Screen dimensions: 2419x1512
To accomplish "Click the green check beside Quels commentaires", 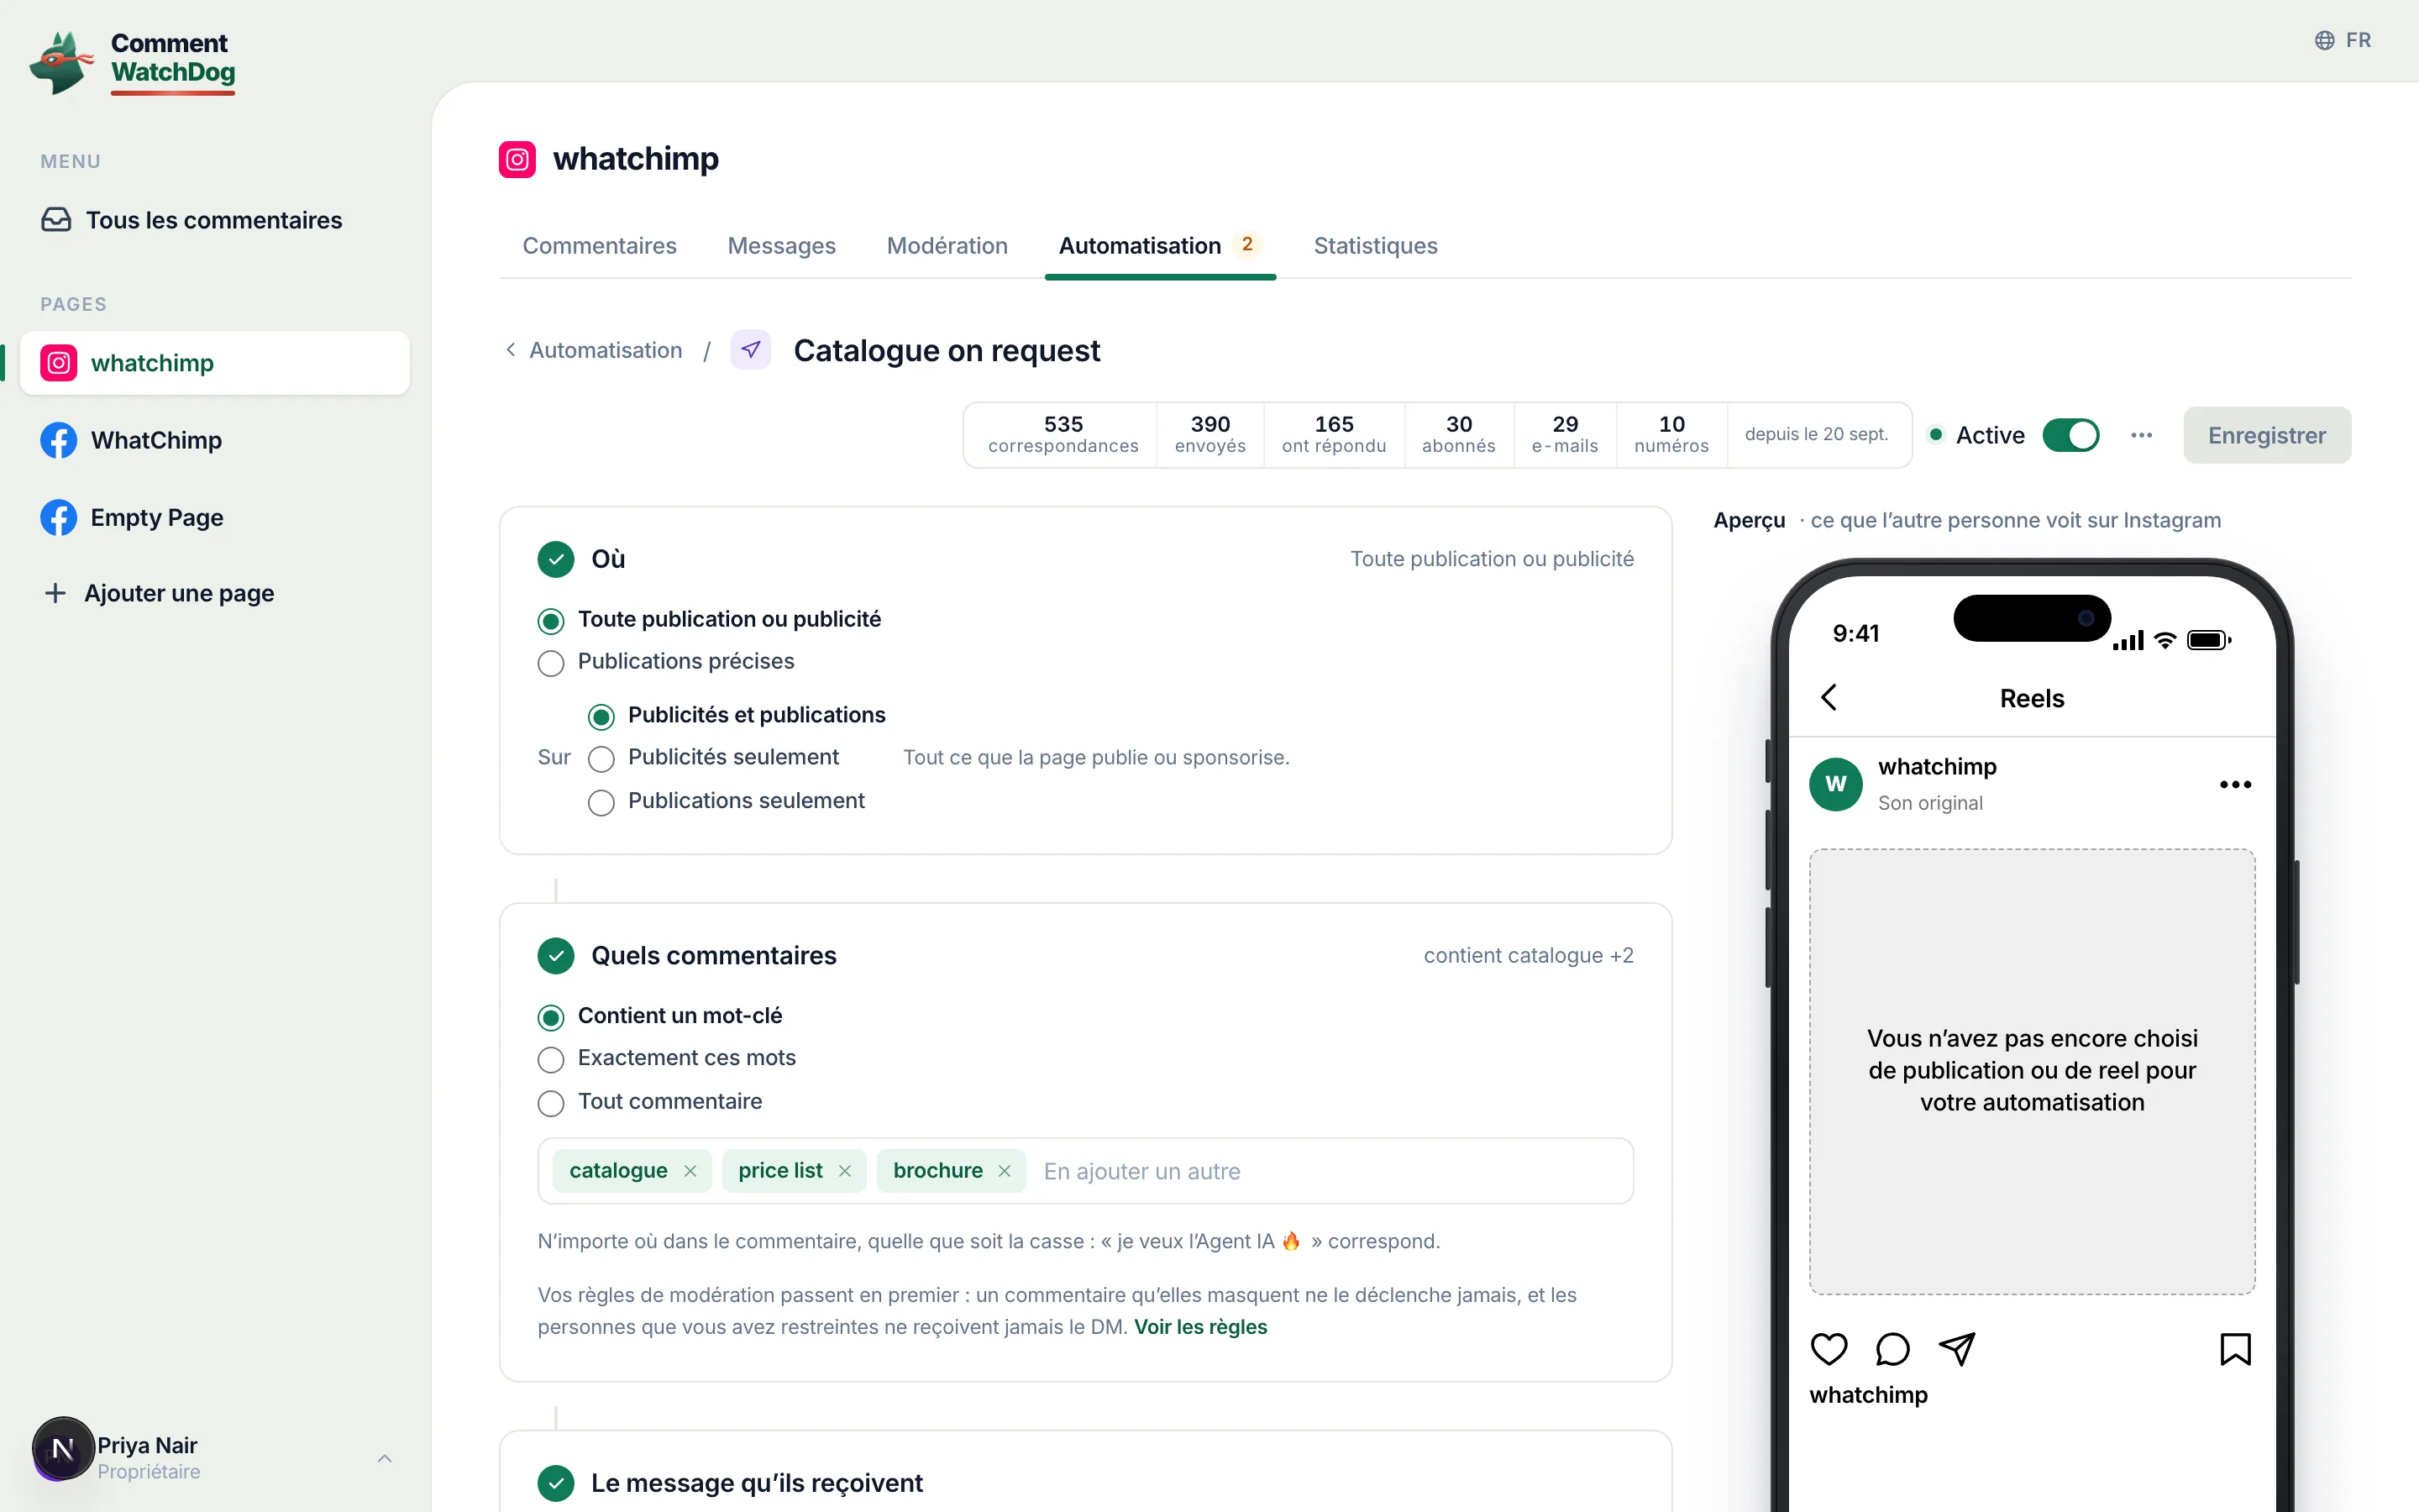I will tap(556, 956).
